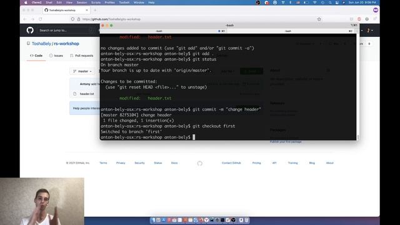The height and width of the screenshot is (225, 400).
Task: Select the Pull requests tab
Action: (x=82, y=56)
